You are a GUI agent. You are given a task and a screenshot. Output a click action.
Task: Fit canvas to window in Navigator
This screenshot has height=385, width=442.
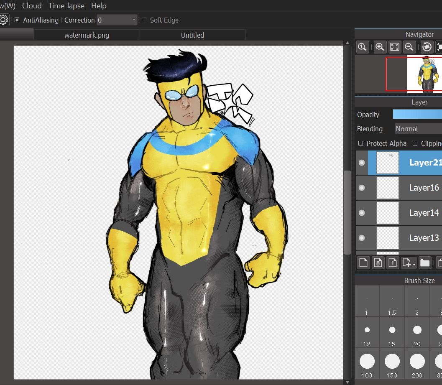click(395, 47)
